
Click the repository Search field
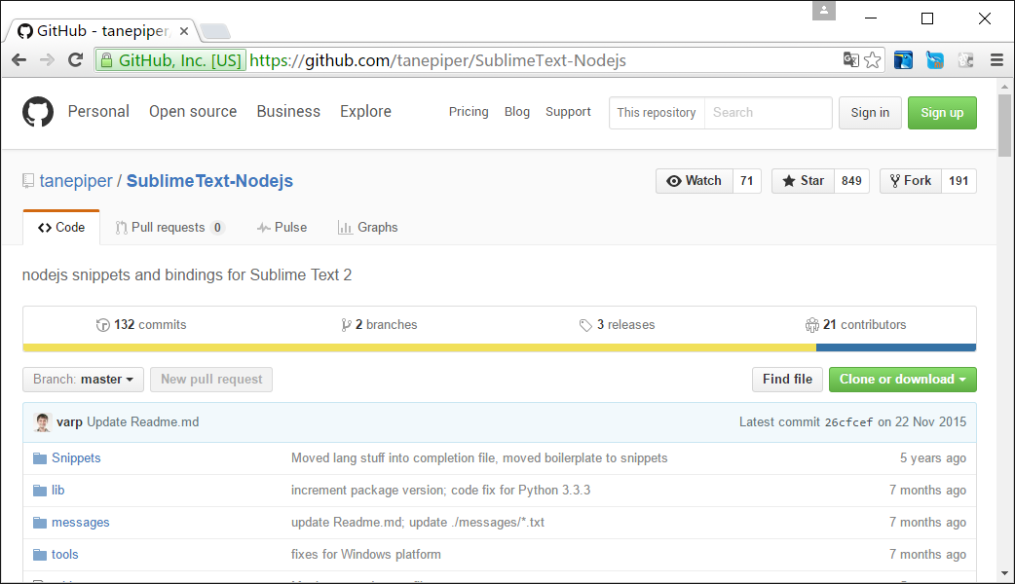pos(768,113)
